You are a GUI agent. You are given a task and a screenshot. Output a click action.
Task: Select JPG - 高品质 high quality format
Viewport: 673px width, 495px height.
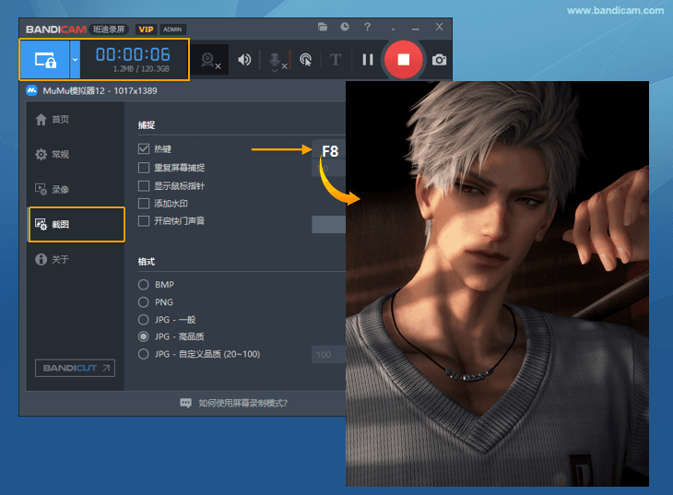(x=143, y=336)
